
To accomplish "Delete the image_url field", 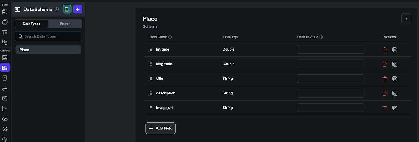I will [x=384, y=108].
